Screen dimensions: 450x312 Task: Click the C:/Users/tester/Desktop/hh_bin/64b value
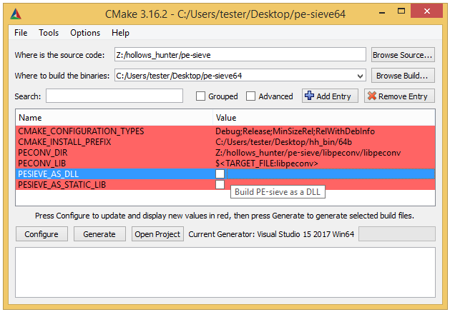click(x=283, y=142)
